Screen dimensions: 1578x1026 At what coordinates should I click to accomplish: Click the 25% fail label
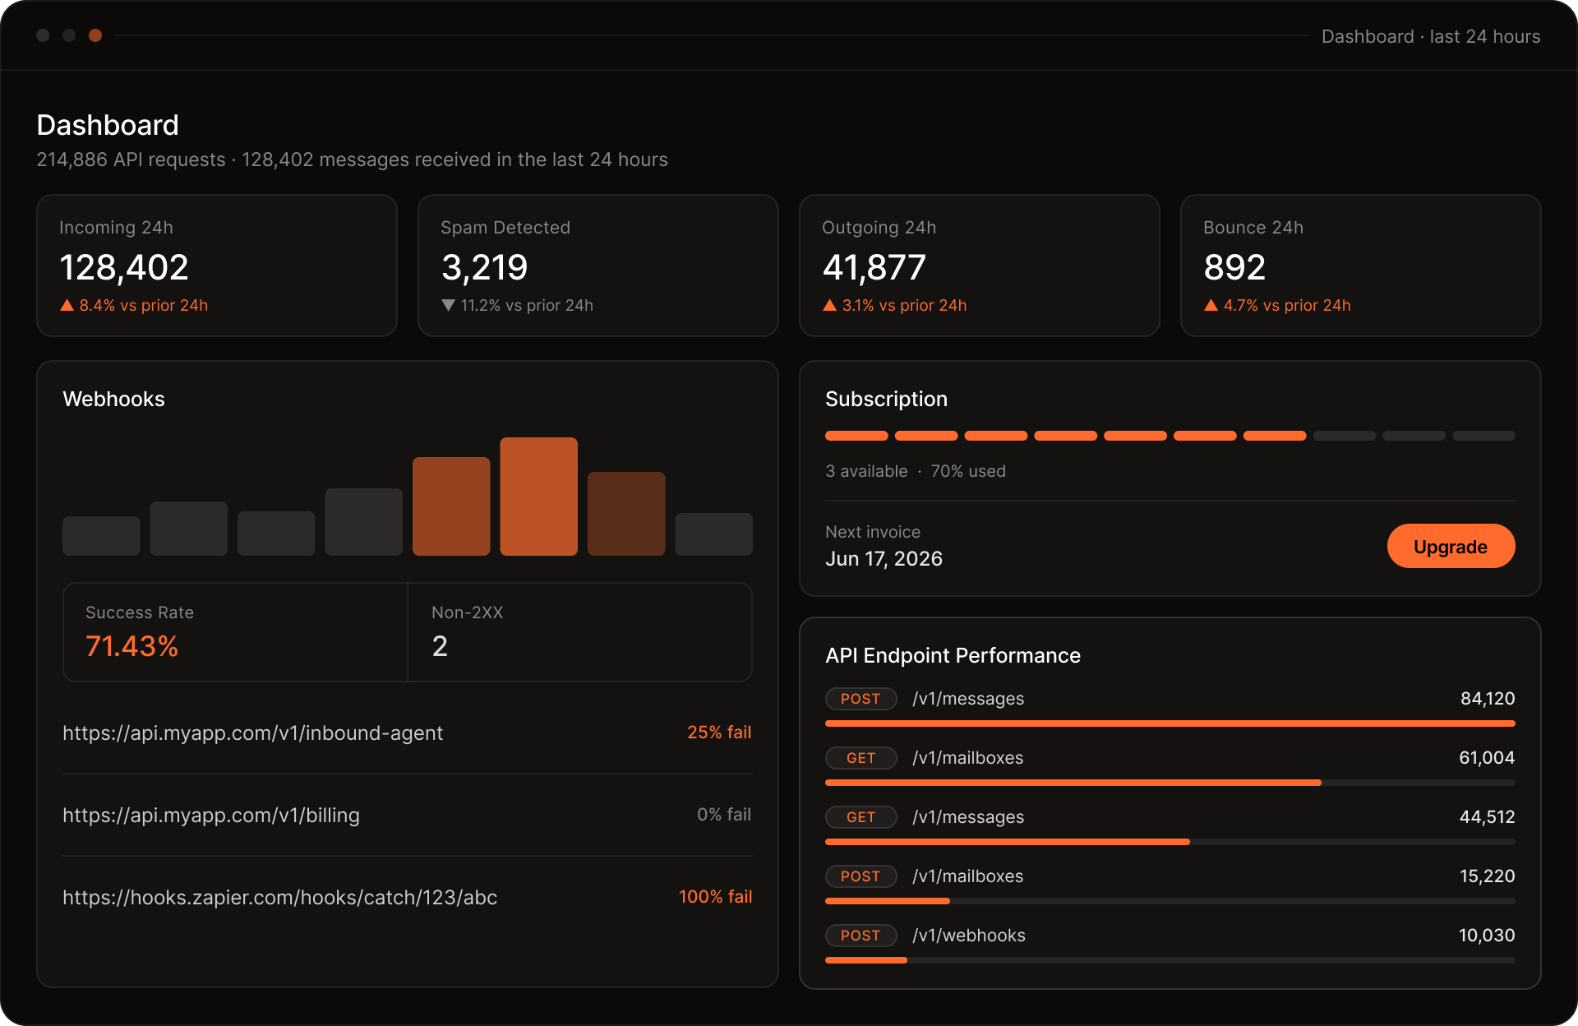point(719,732)
